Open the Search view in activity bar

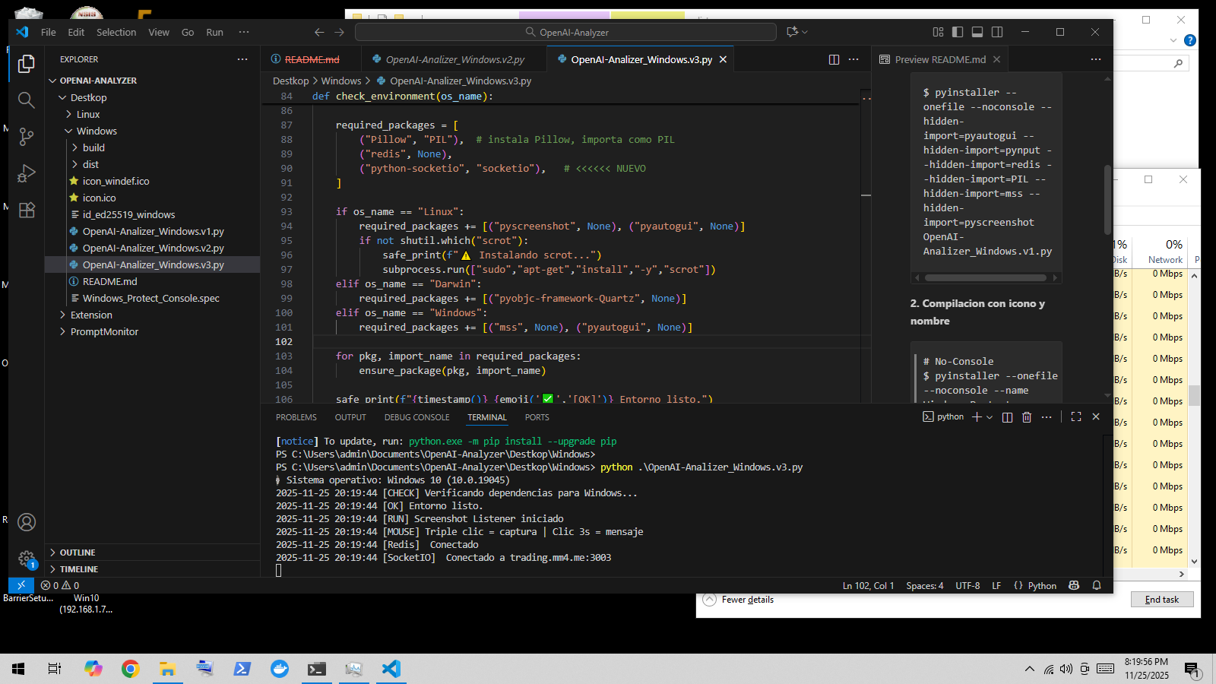(x=27, y=100)
